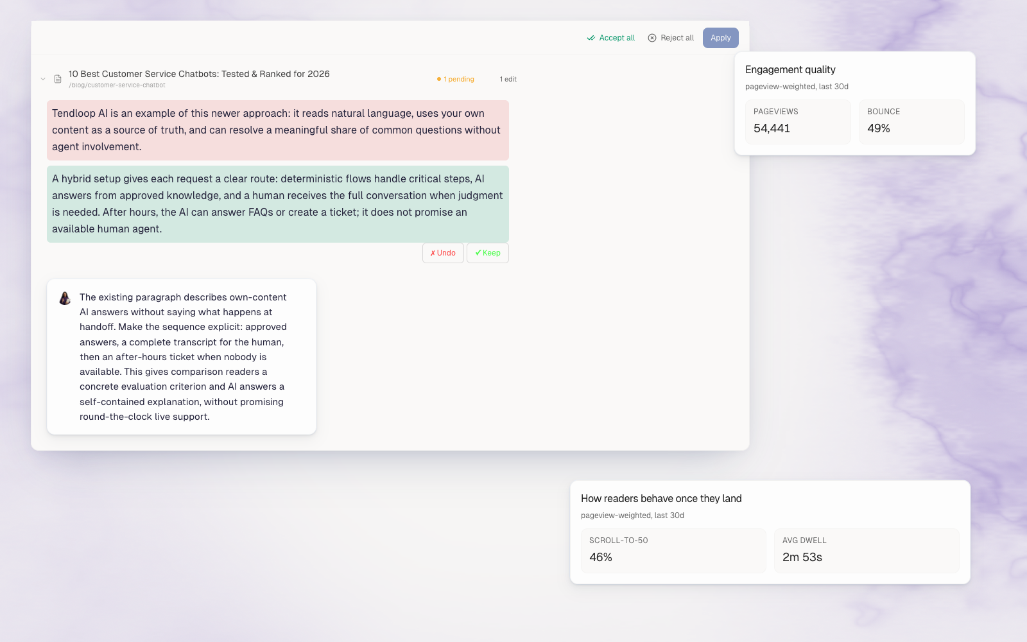Click the Accept all double-check icon
Screen dimensions: 1027x642
[591, 38]
